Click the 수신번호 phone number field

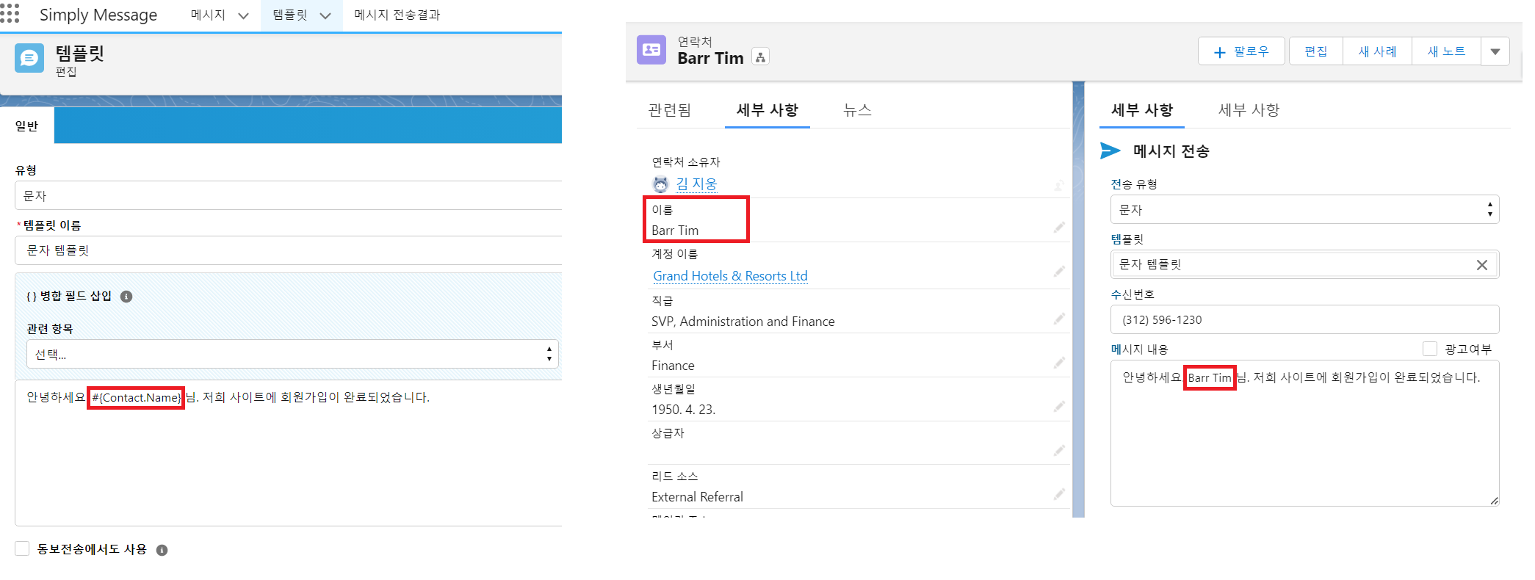[1304, 320]
